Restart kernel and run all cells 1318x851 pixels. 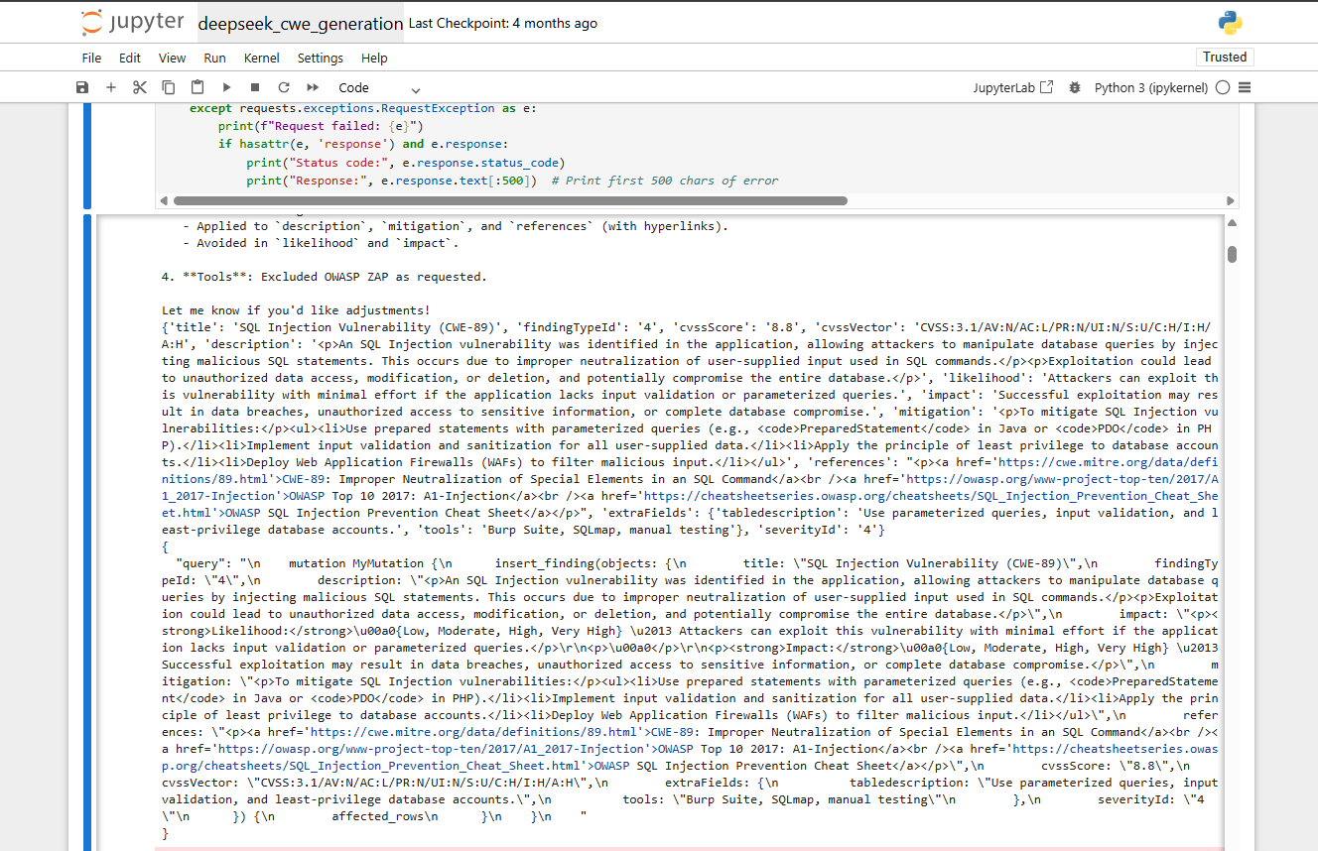310,87
